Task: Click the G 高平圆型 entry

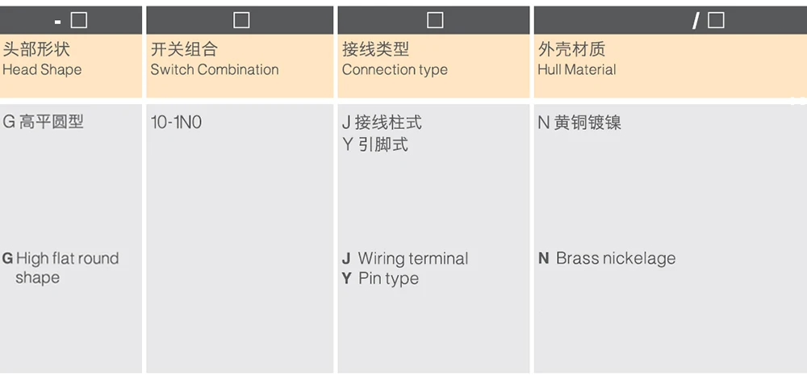Action: click(x=44, y=123)
